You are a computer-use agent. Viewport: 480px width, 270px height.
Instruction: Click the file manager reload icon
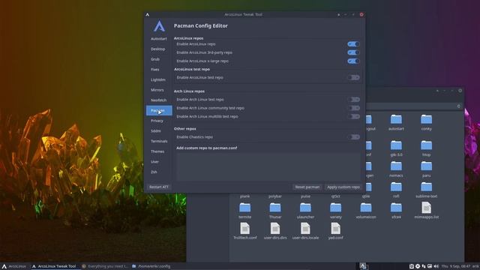pyautogui.click(x=458, y=106)
